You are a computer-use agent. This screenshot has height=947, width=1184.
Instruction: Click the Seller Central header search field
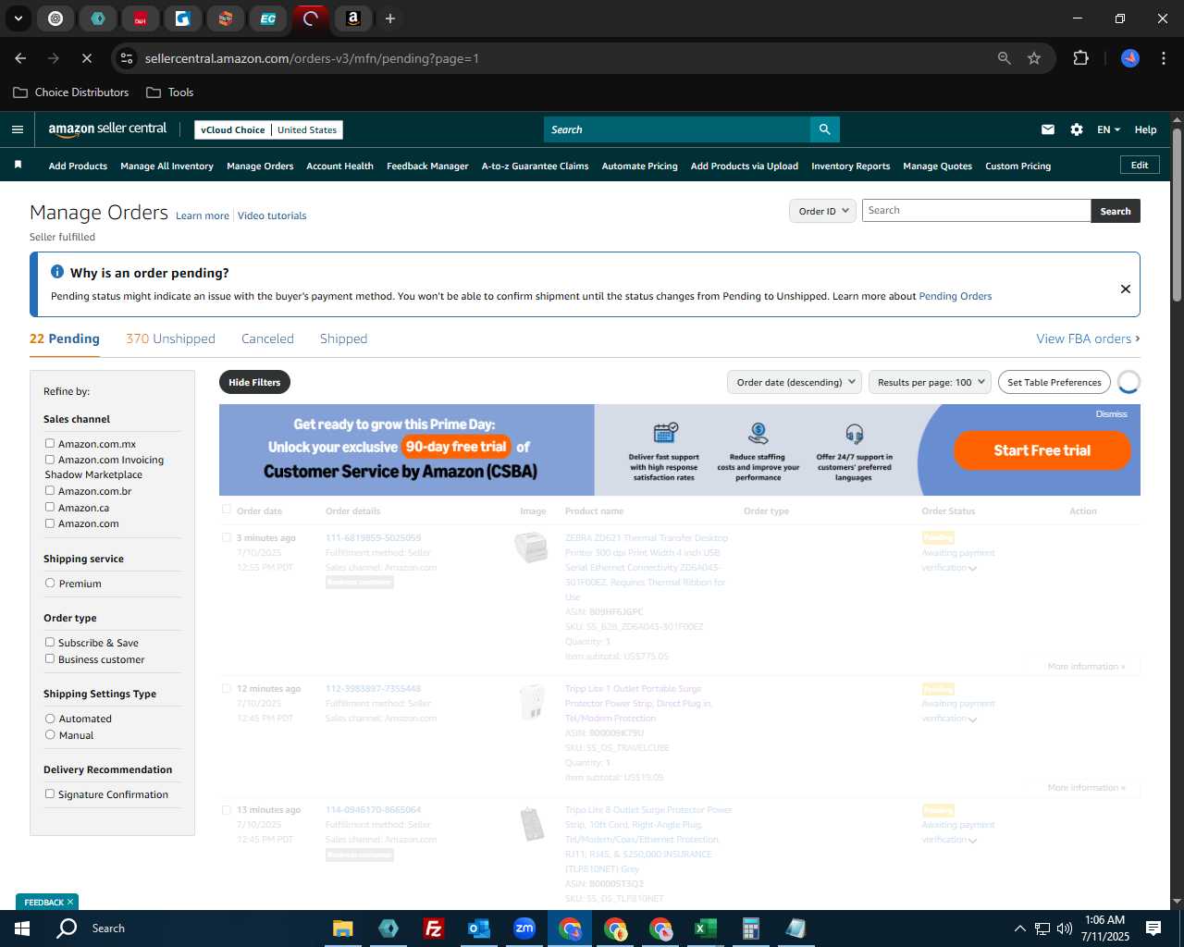click(677, 129)
